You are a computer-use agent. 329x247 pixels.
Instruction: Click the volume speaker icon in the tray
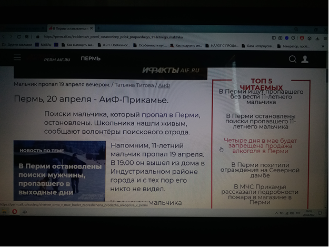(x=292, y=213)
